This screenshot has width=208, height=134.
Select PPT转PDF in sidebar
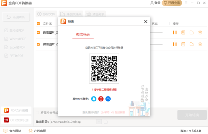(14, 56)
